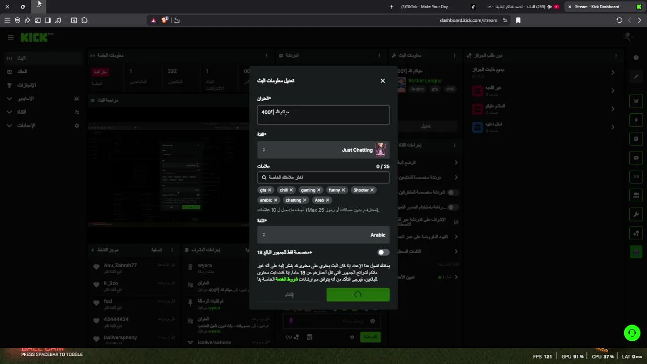Screen dimensions: 647x364
Task: Close the edit stream info dialog
Action: pyautogui.click(x=383, y=81)
